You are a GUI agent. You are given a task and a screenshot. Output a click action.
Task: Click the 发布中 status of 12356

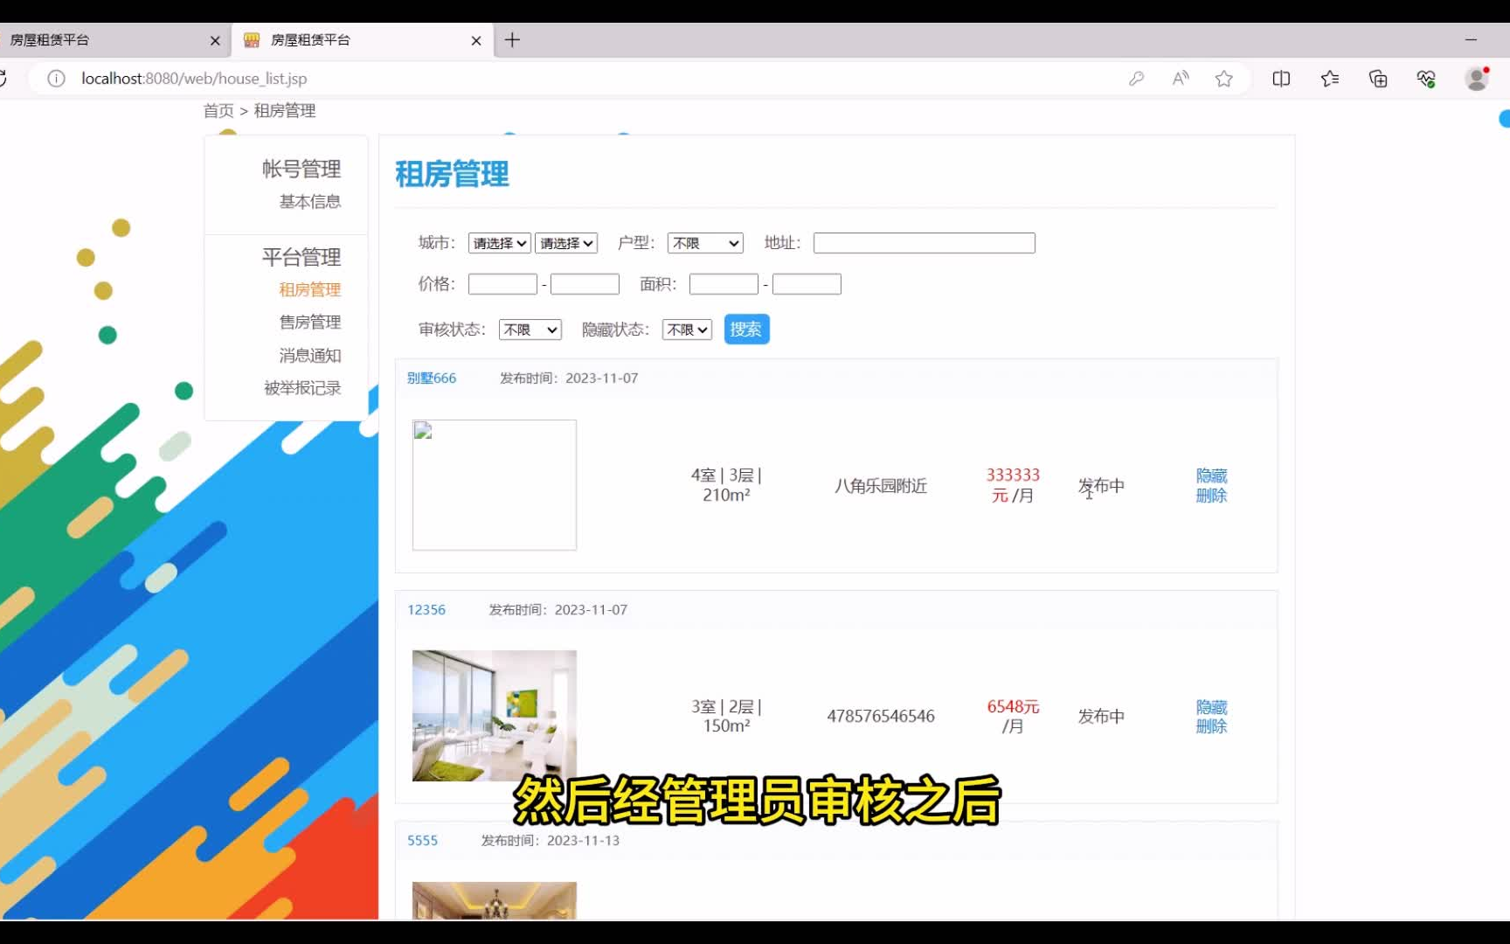1101,717
